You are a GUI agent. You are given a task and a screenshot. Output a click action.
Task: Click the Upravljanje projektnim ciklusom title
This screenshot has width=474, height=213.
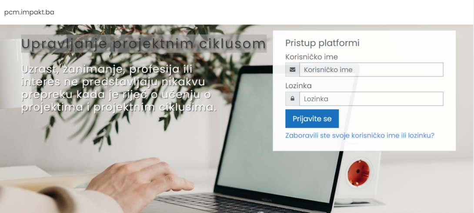pyautogui.click(x=144, y=44)
